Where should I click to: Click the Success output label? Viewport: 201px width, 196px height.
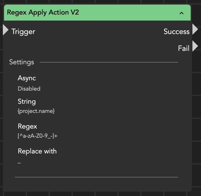pos(176,31)
